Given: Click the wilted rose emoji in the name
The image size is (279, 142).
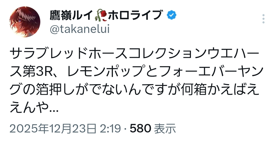Looking at the screenshot, I should pyautogui.click(x=100, y=16).
